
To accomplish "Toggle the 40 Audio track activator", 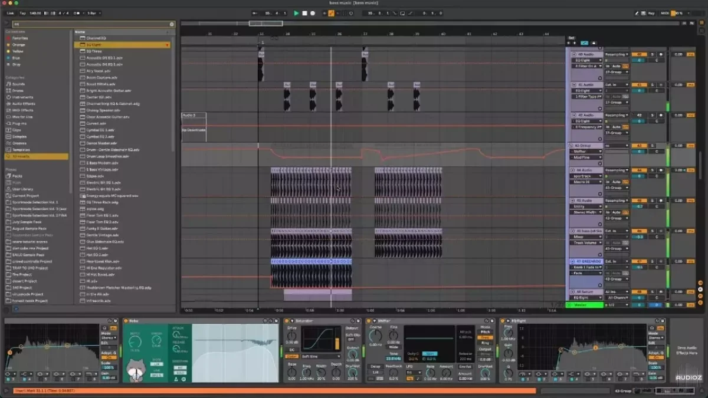I will point(639,54).
